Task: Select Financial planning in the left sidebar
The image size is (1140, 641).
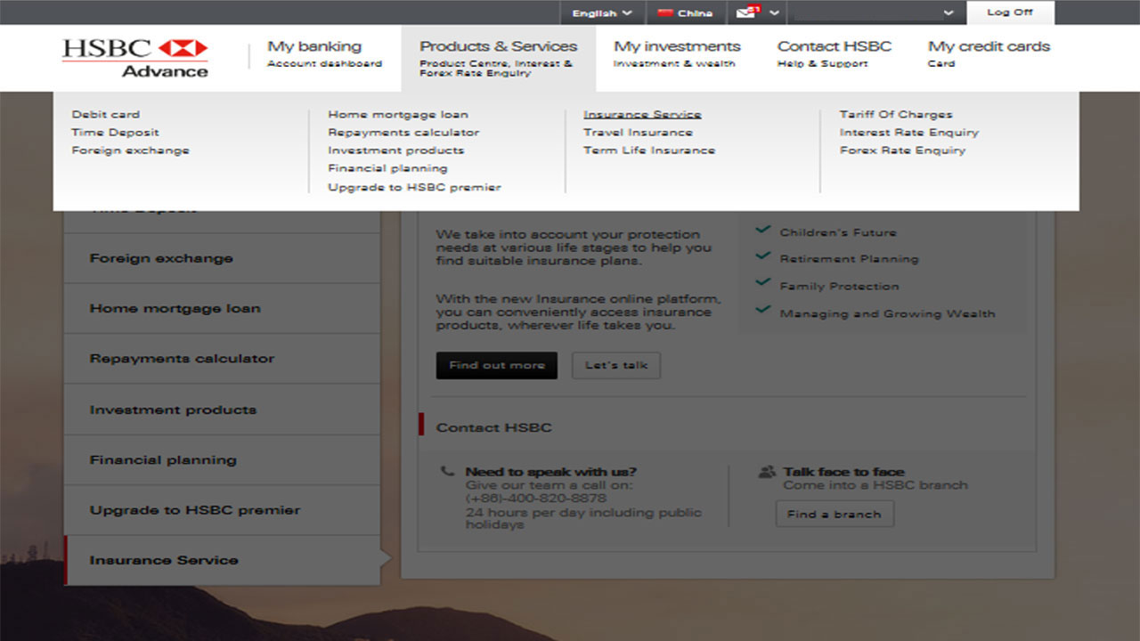Action: (223, 460)
